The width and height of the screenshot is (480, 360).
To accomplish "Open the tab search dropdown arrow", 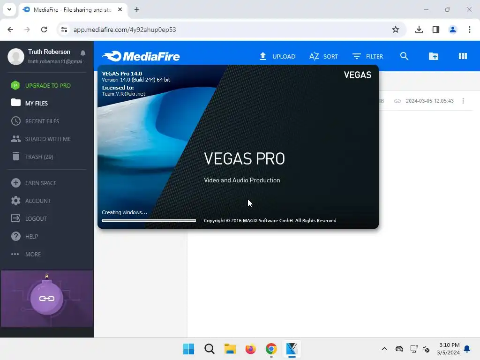I will tap(9, 9).
